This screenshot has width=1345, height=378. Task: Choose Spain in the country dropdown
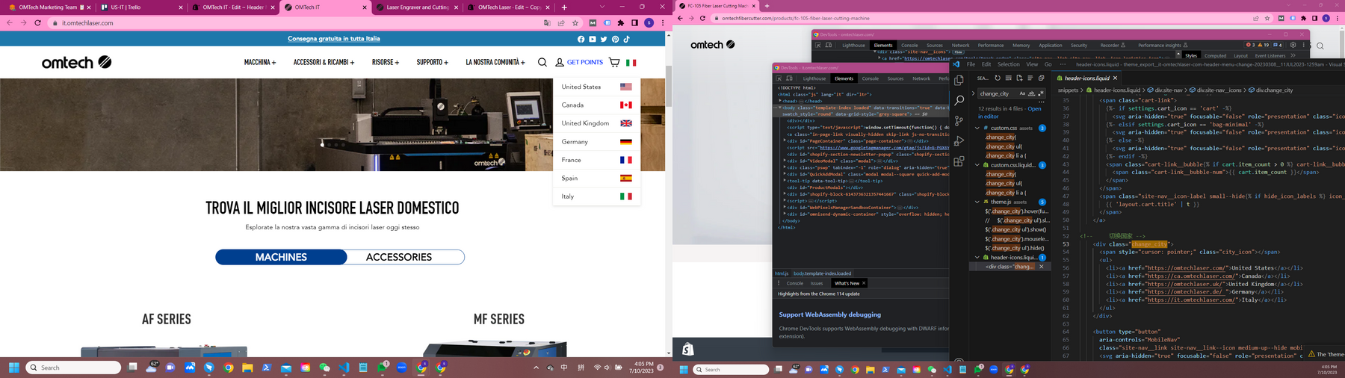click(x=597, y=178)
